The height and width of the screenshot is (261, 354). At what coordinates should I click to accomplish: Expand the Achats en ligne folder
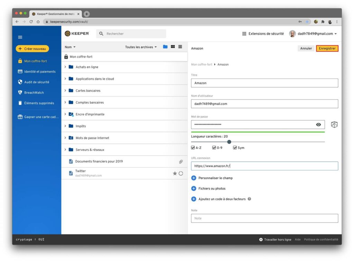coord(65,67)
